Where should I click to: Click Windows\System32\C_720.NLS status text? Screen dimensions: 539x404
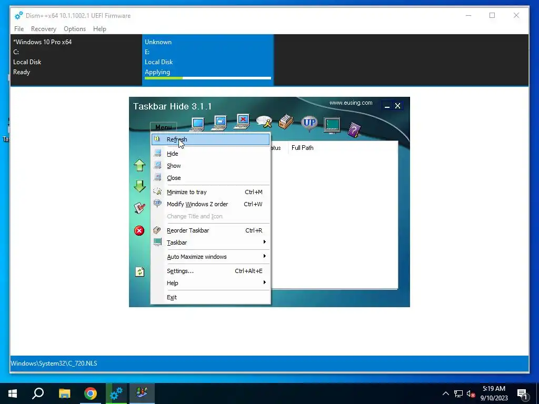54,363
